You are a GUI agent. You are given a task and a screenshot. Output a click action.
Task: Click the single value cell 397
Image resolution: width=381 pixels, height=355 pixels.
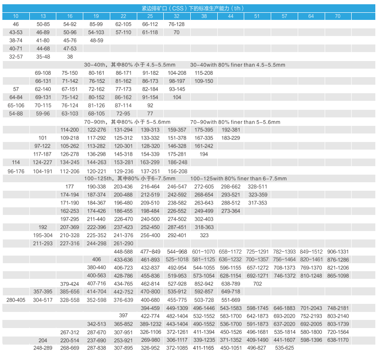point(123,316)
